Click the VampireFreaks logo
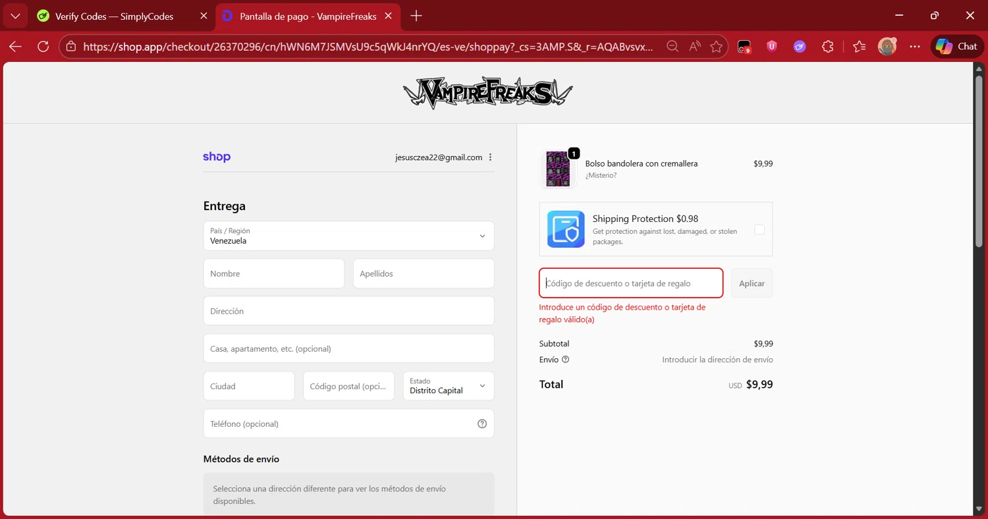The width and height of the screenshot is (988, 519). pos(488,94)
